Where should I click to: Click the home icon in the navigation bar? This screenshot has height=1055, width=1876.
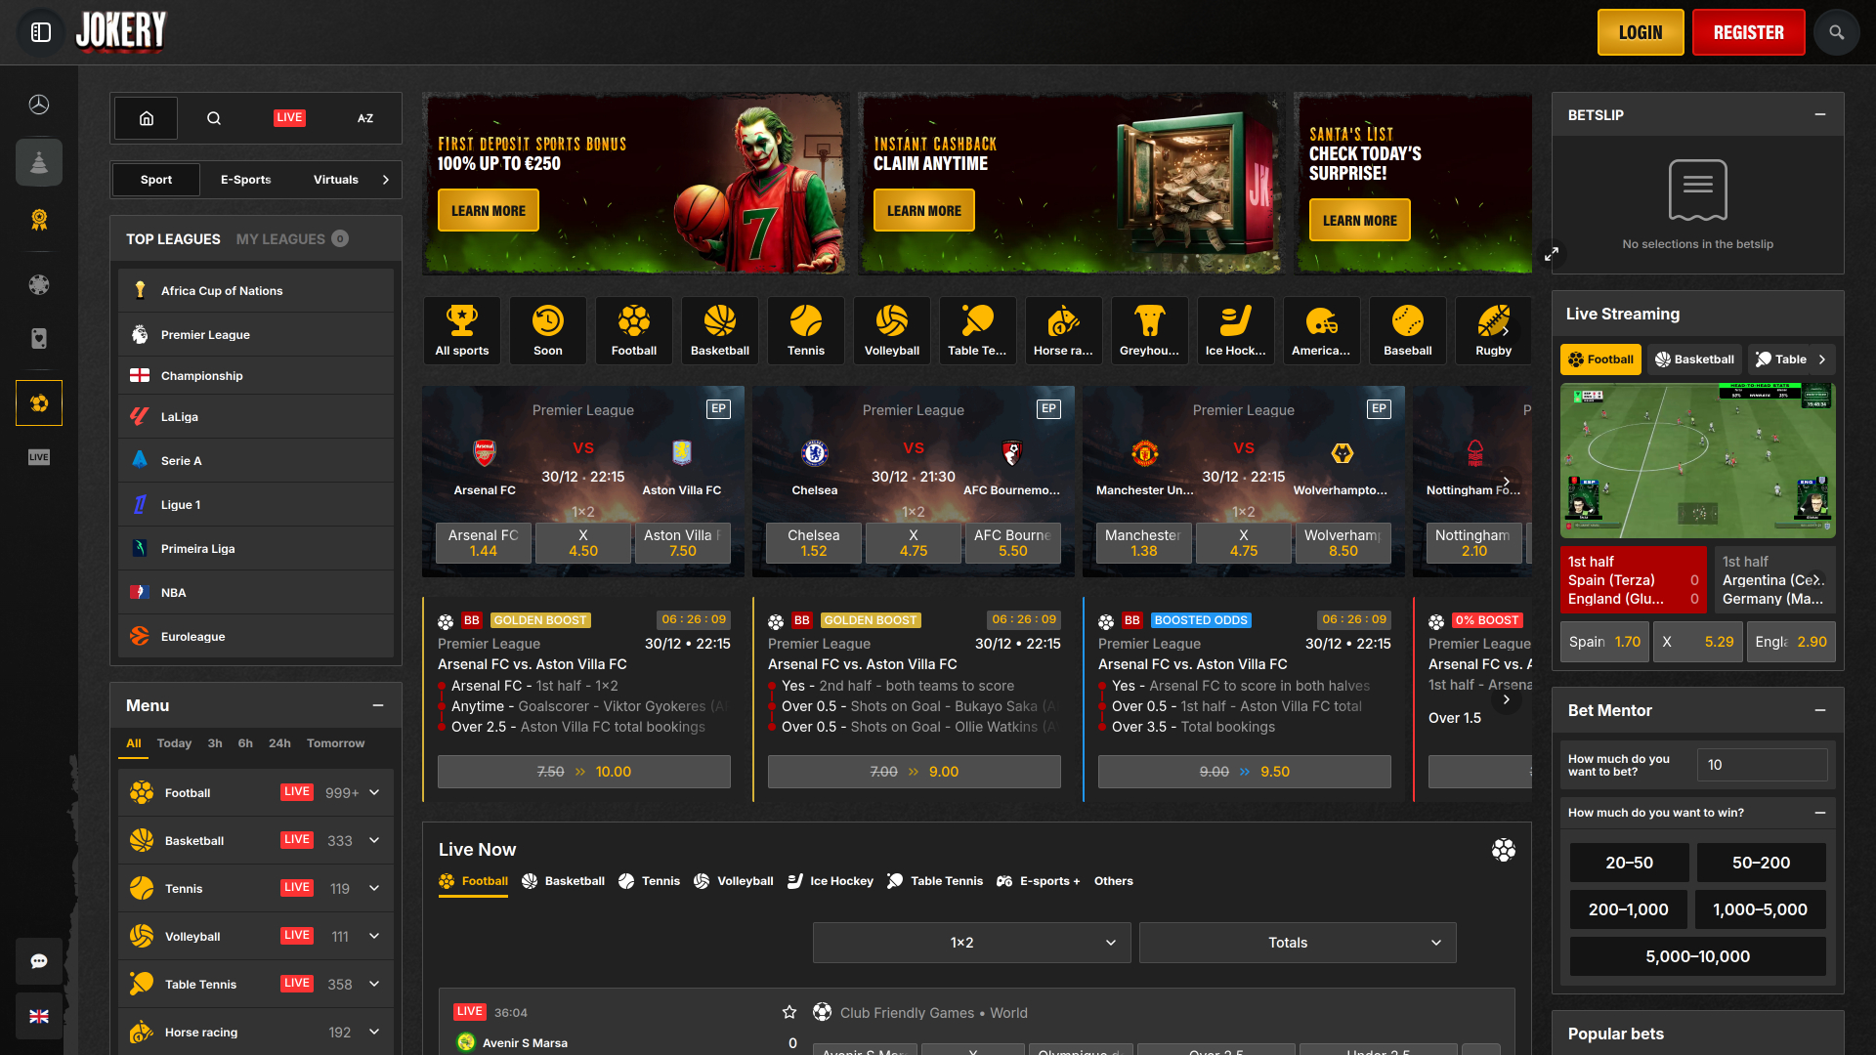tap(146, 117)
